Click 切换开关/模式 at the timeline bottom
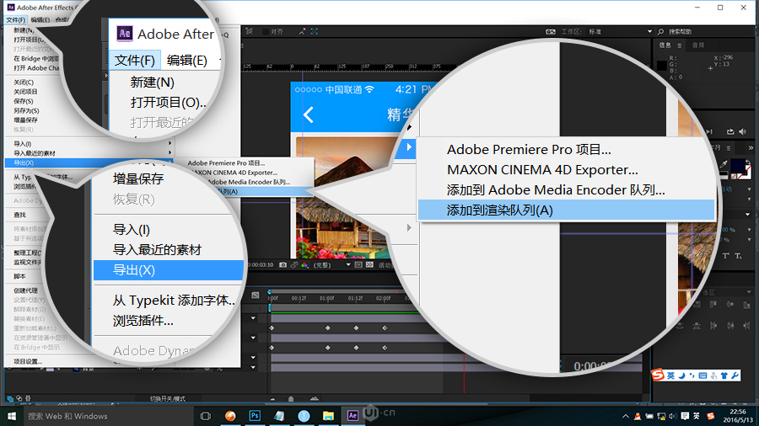Viewport: 759px width, 426px height. coord(167,397)
